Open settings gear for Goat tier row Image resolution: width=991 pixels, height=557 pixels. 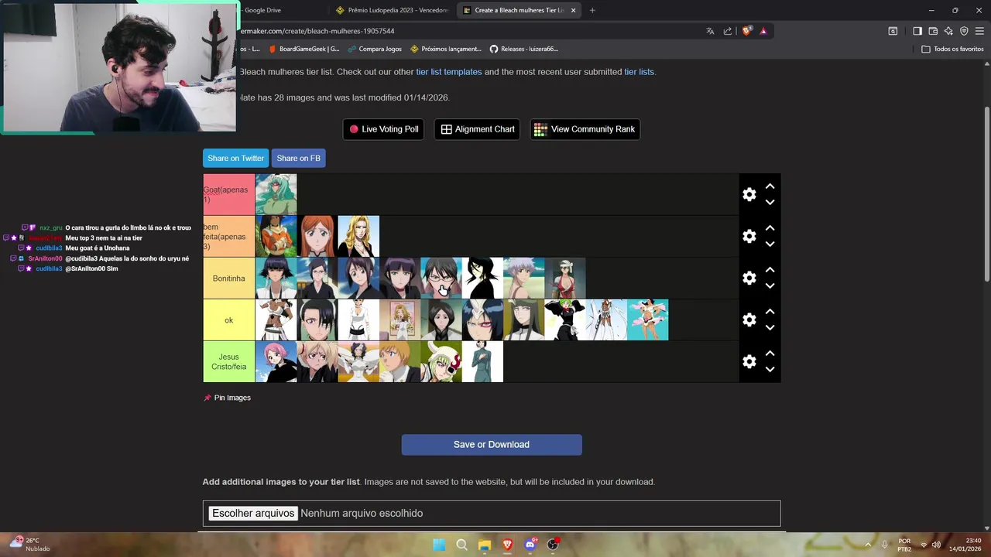(x=749, y=194)
